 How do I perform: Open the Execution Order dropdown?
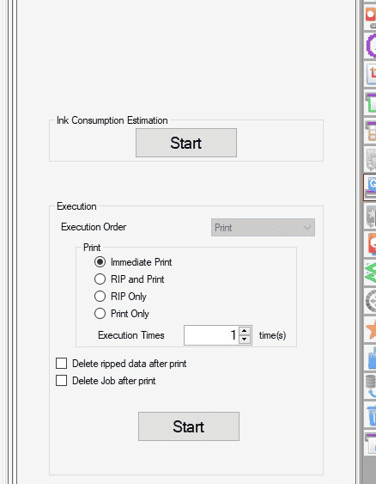[x=263, y=228]
